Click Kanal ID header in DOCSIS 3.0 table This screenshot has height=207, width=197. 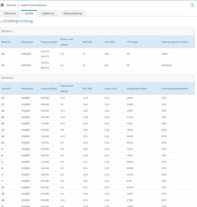6,88
